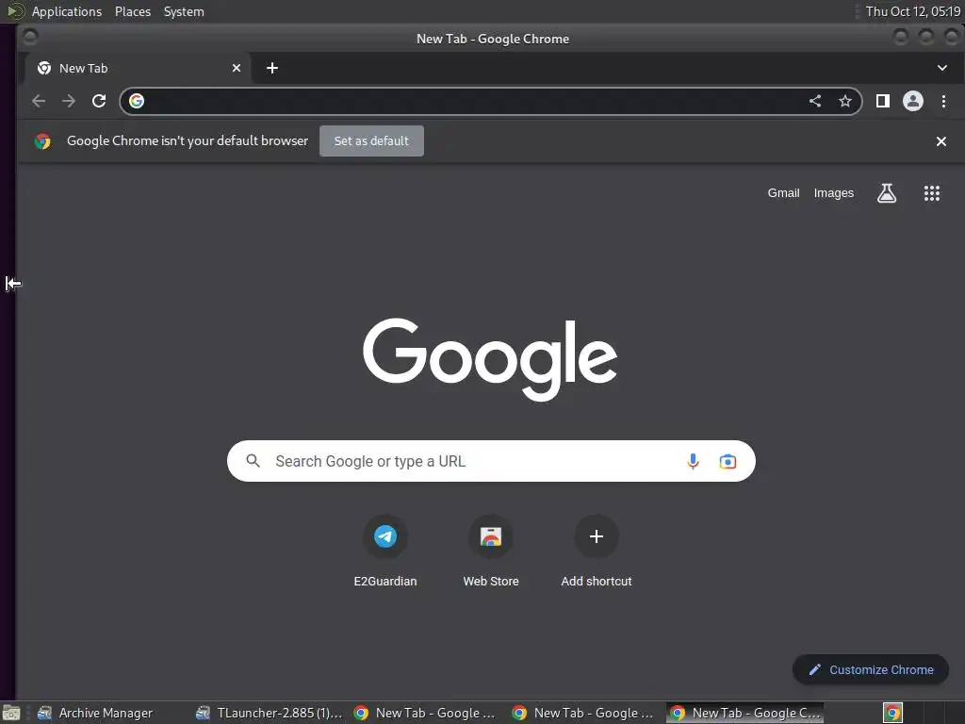Screen dimensions: 965x724
Task: Open the System menu
Action: coord(184,11)
